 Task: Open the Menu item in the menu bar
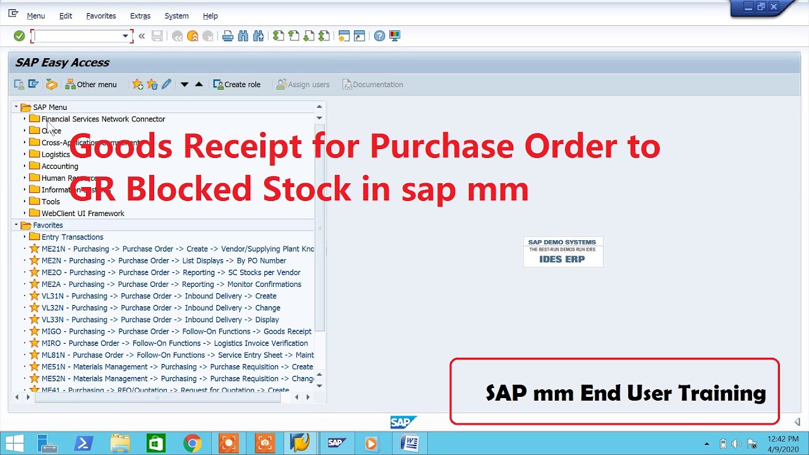[35, 16]
